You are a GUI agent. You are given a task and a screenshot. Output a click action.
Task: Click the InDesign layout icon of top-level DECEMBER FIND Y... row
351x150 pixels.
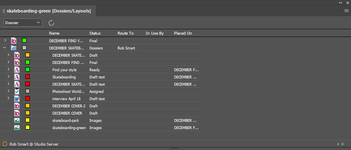click(x=14, y=41)
